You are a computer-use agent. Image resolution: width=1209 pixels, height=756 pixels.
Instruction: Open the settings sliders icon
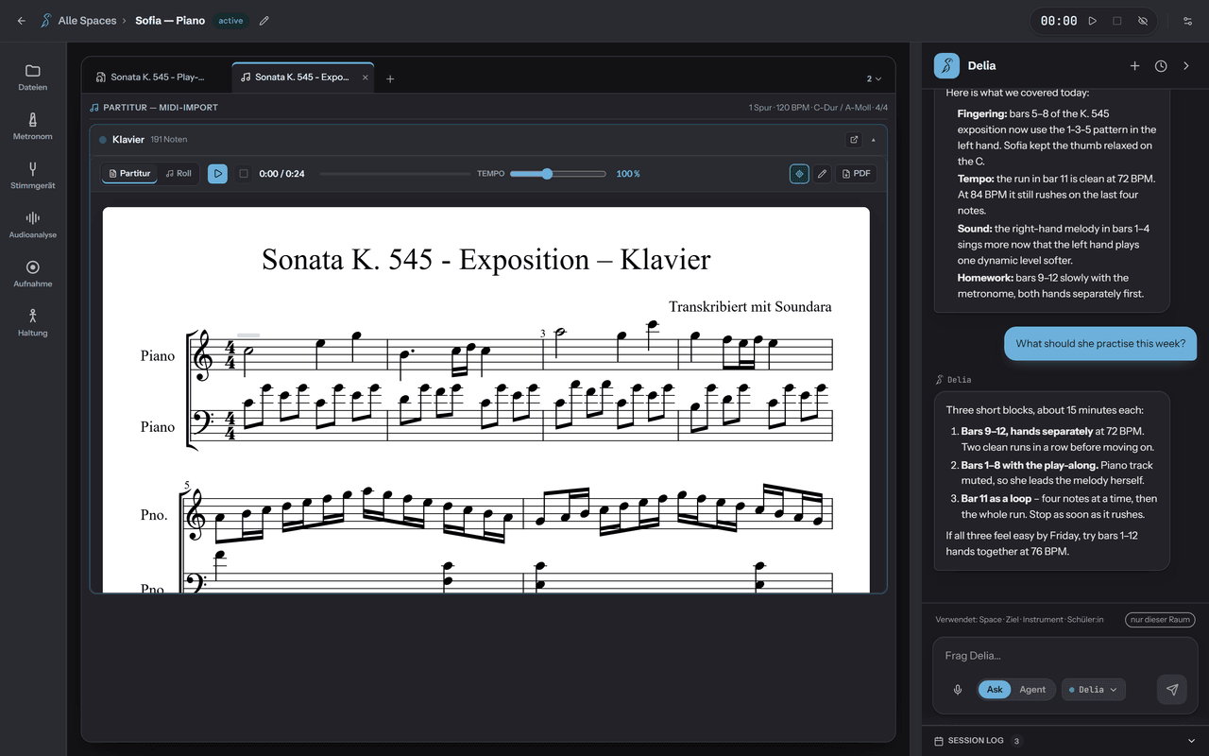pyautogui.click(x=1187, y=21)
